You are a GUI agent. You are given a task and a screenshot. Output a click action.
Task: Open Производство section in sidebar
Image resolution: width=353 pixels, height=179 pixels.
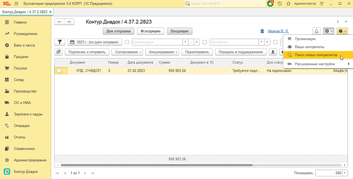25,91
